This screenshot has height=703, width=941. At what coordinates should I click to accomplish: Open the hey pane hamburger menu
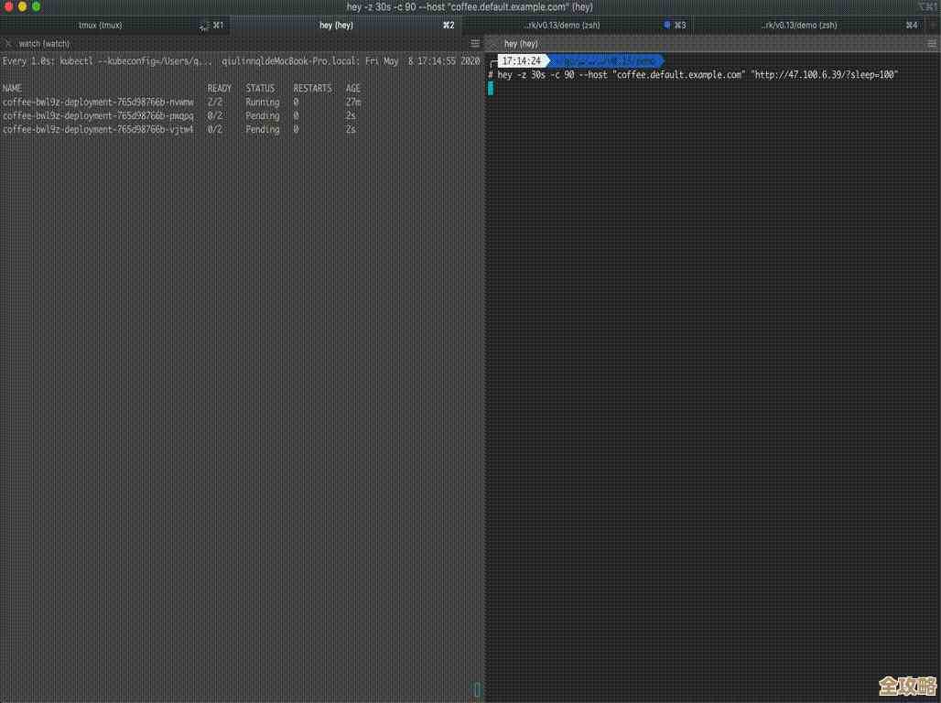point(932,43)
